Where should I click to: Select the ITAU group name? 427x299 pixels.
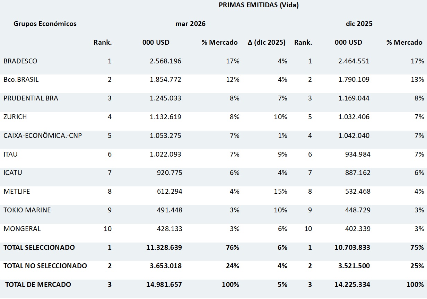(x=10, y=154)
